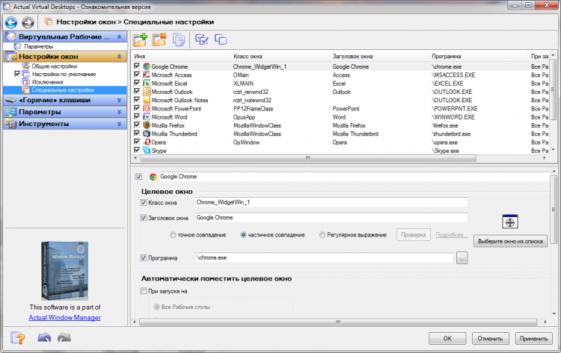Image resolution: width=561 pixels, height=353 pixels.
Task: Click the Применить button
Action: coord(533,338)
